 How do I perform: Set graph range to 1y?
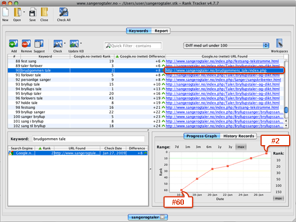click(220, 147)
